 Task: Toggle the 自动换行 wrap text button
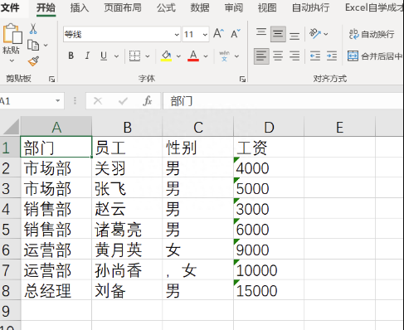[372, 34]
